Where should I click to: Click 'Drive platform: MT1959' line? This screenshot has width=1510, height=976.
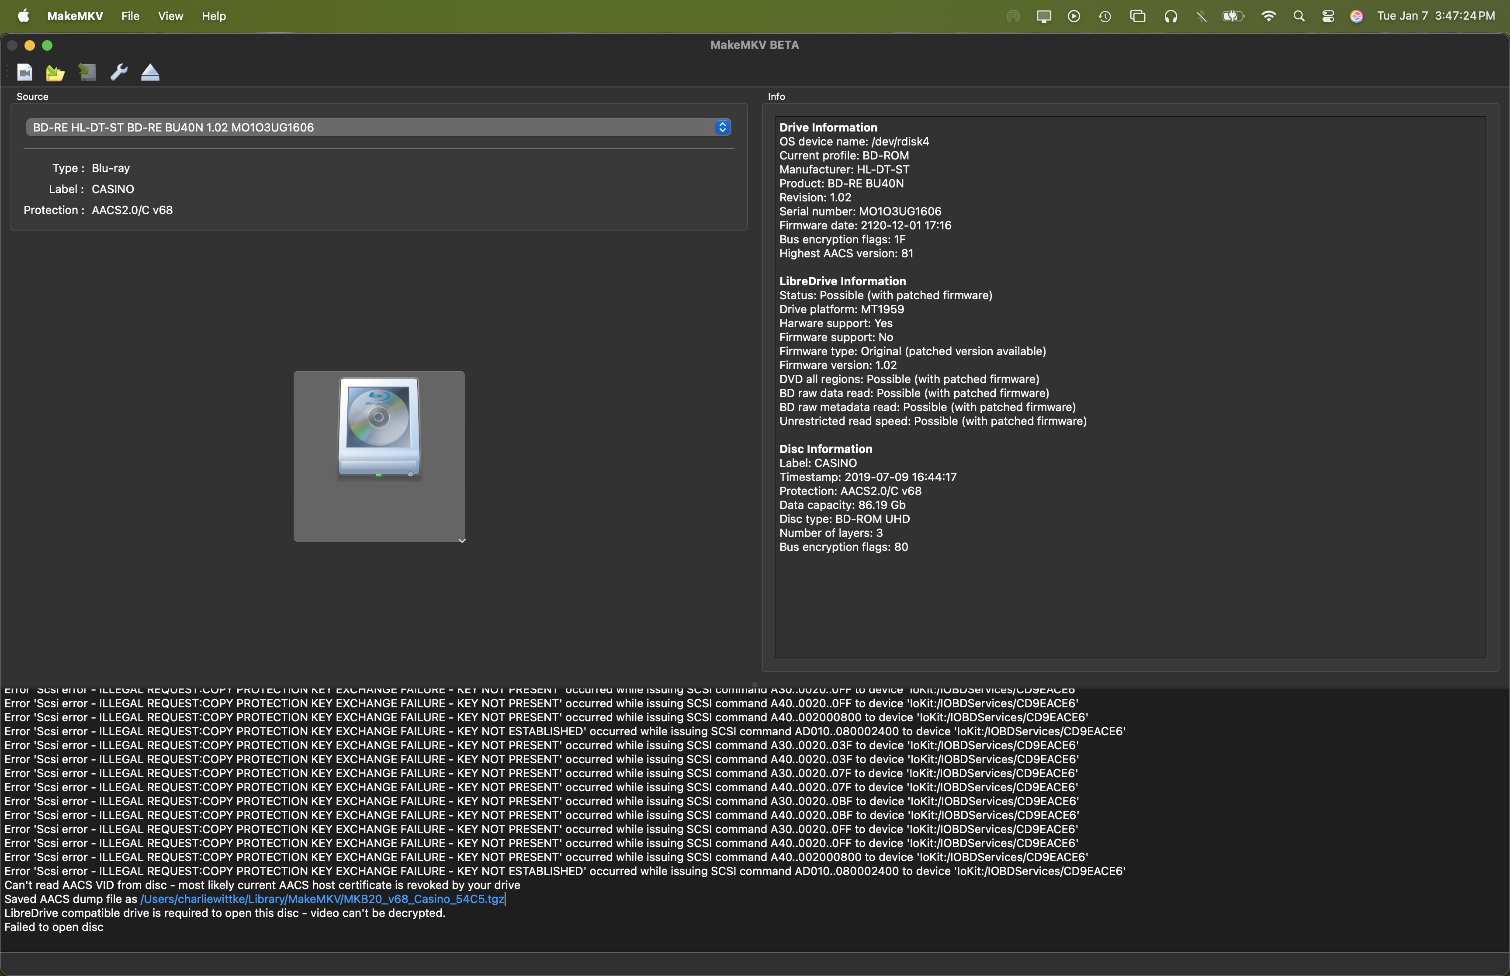tap(842, 309)
